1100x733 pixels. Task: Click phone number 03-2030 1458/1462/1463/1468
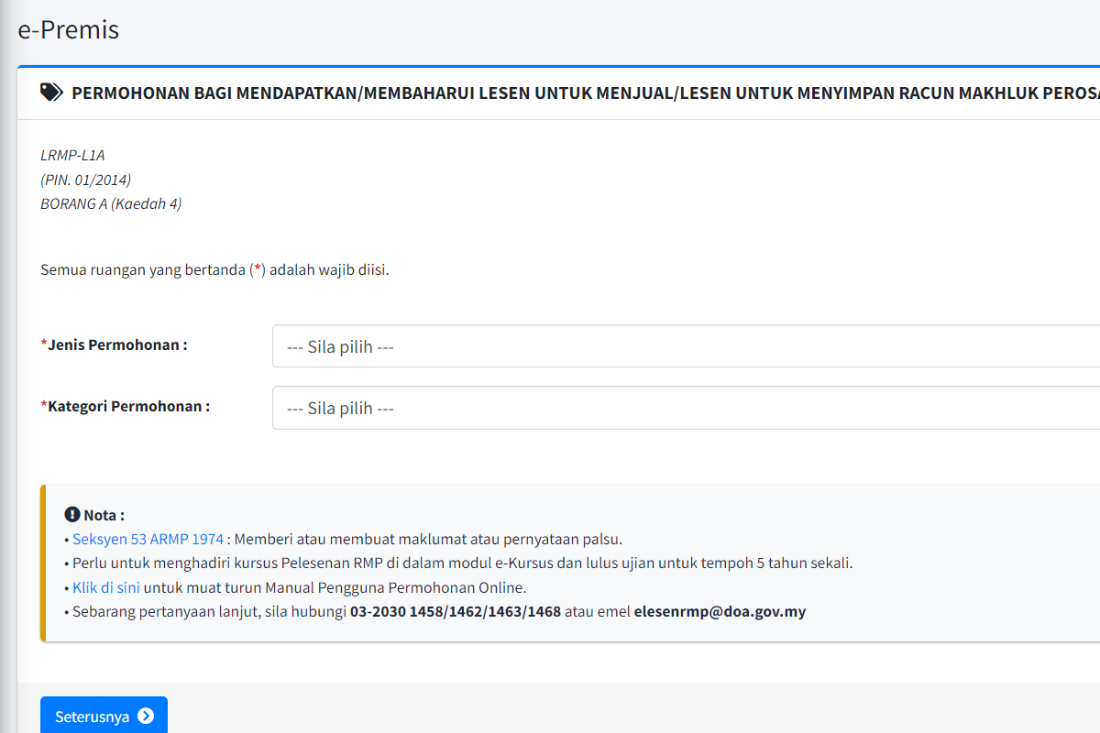point(456,611)
